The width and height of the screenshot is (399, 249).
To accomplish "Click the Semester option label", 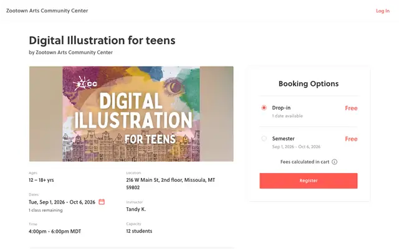I will click(283, 138).
